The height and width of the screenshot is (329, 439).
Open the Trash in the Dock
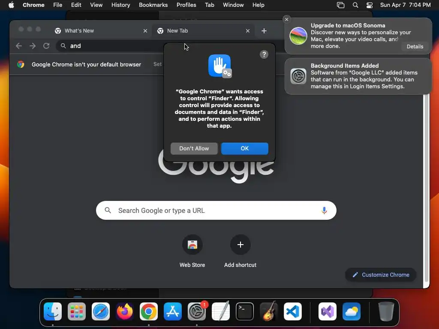click(x=386, y=311)
